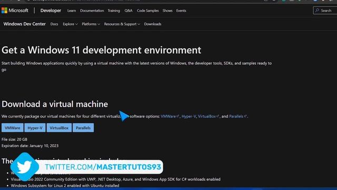Expand the Platforms dropdown
This screenshot has width=337, height=190.
91,24
